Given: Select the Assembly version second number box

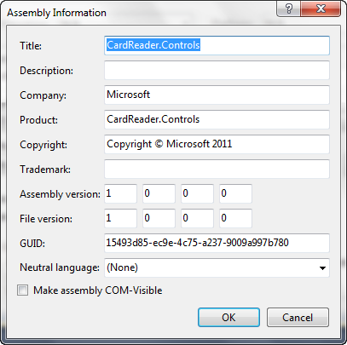Looking at the screenshot, I should point(159,193).
